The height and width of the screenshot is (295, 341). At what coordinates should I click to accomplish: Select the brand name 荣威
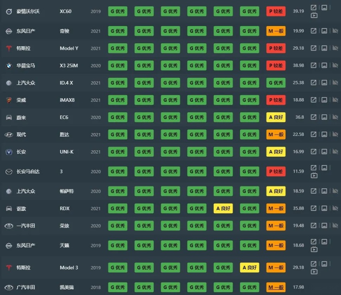pyautogui.click(x=21, y=100)
